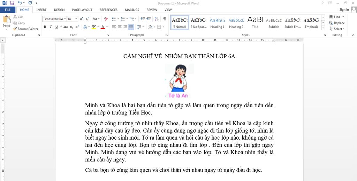Toggle bold formatting
357x181 pixels.
click(45, 27)
